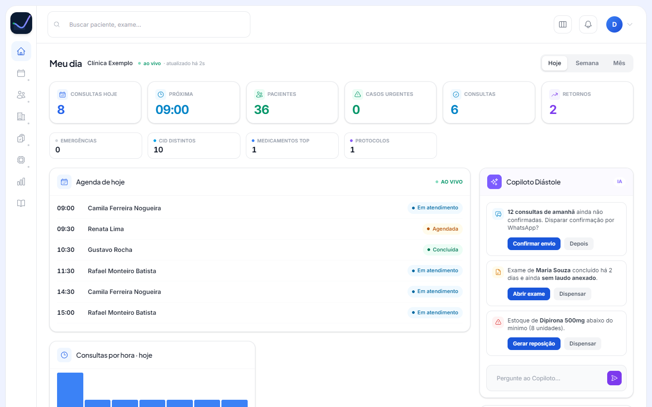Click the Concluída status badge for Gustavo Rocha
Viewport: 652px width, 407px height.
pyautogui.click(x=443, y=250)
